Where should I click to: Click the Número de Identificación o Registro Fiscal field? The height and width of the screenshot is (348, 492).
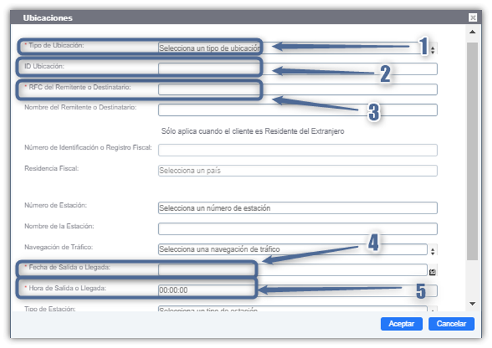coord(297,150)
